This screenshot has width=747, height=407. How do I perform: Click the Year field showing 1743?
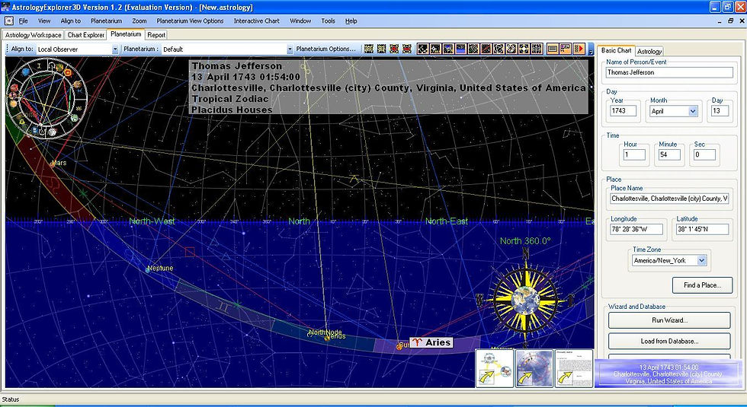coord(624,111)
